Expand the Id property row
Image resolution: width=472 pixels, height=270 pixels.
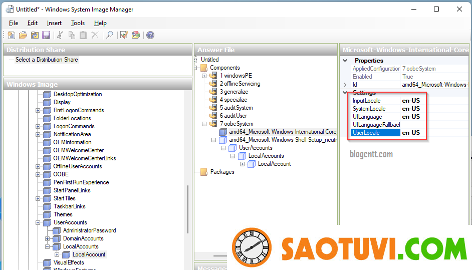(x=345, y=85)
